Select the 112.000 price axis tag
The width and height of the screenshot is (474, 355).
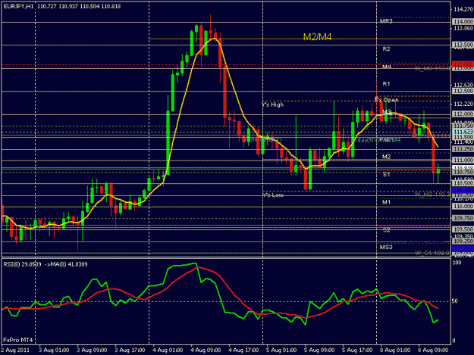tap(463, 114)
